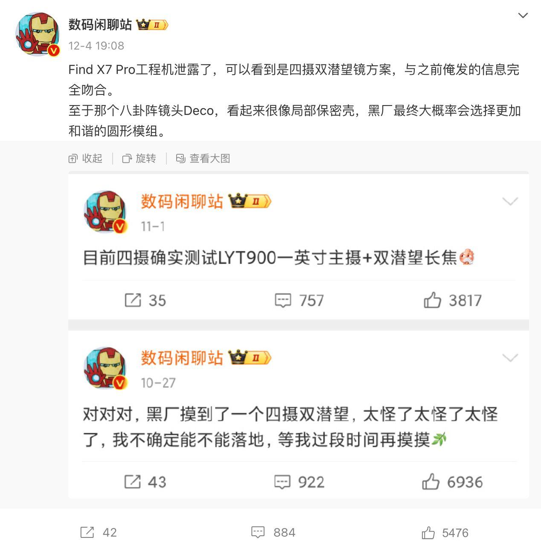
Task: Repost the 10-27 post with 43 shares
Action: coord(145,482)
